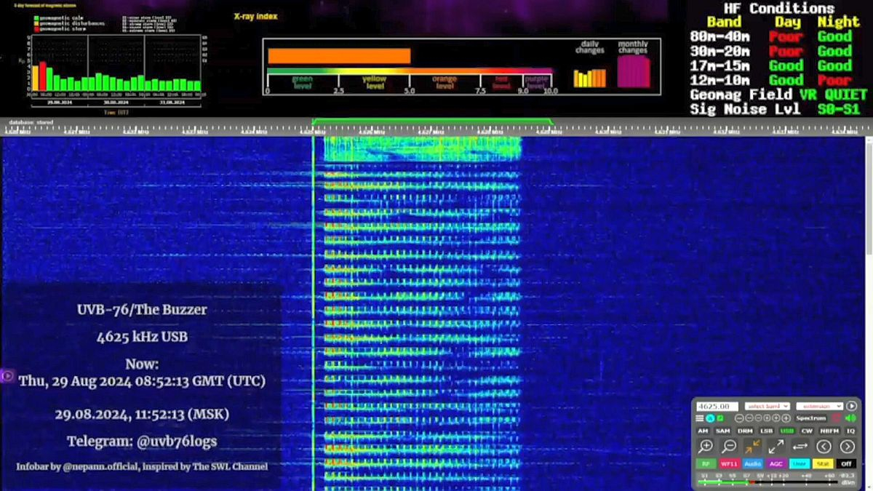Switch to the purple AGC tab
The width and height of the screenshot is (873, 491).
click(776, 463)
